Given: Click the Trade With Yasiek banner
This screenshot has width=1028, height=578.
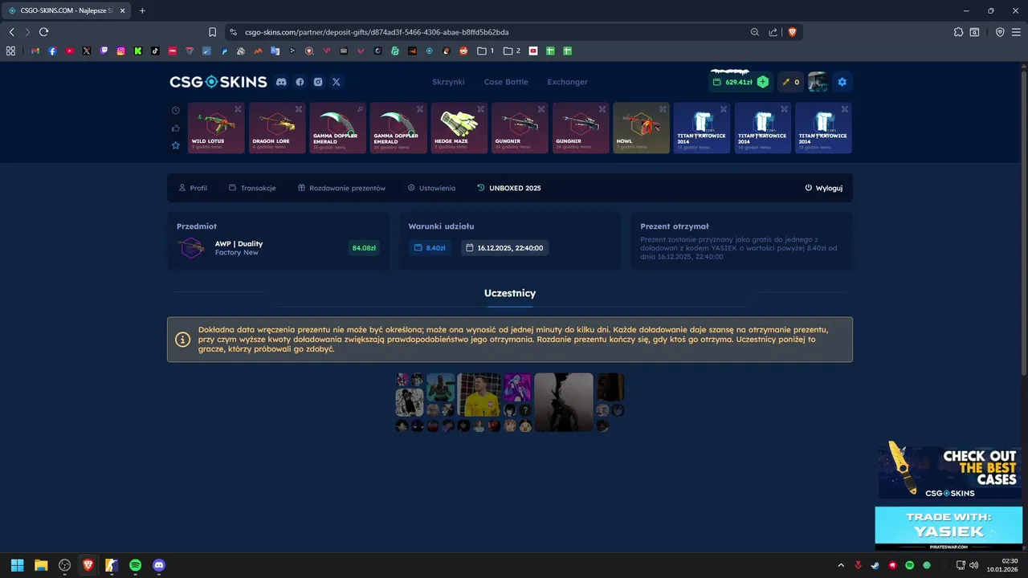Looking at the screenshot, I should (948, 527).
